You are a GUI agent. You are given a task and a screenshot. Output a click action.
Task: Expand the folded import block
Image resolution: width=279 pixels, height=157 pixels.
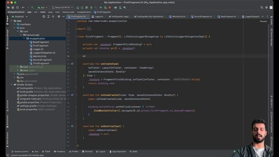tap(89, 29)
